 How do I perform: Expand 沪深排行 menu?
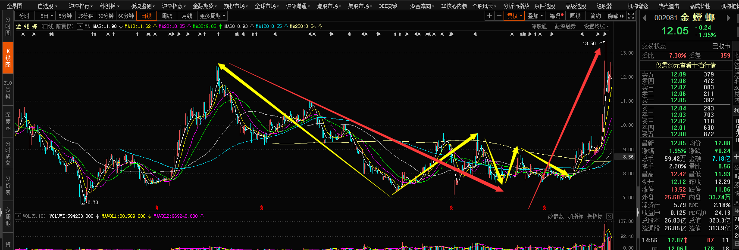pyautogui.click(x=81, y=6)
